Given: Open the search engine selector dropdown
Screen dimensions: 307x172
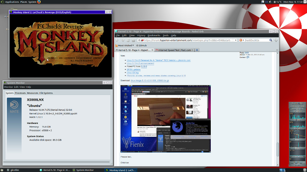Looking at the screenshot, I should click(x=242, y=40).
